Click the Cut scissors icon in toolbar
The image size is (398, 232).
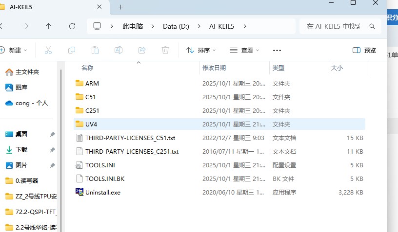point(48,50)
